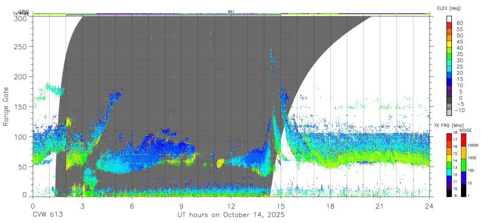The height and width of the screenshot is (223, 483).
Task: Click the '50' label on ELEV colorbar
Action: point(459,35)
